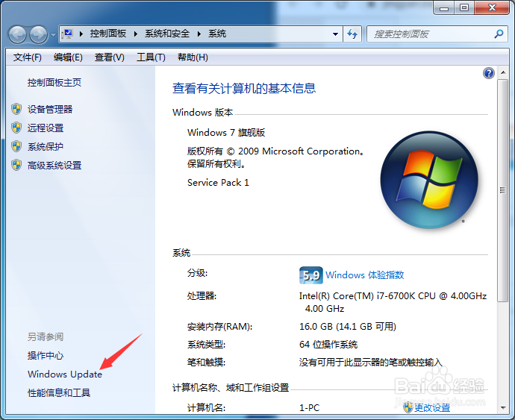This screenshot has width=515, height=420.
Task: Click the Windows 7 logo image
Action: 429,180
